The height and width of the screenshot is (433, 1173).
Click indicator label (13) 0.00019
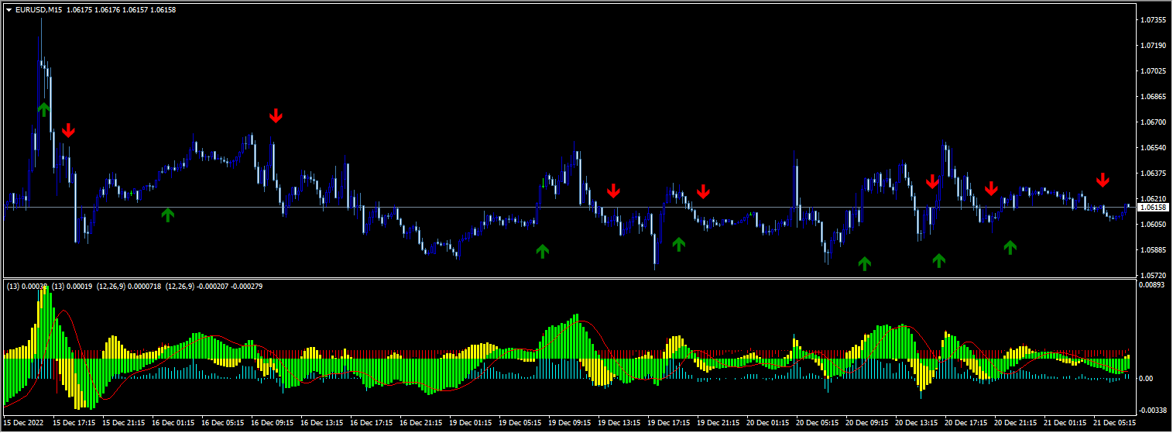[x=72, y=287]
